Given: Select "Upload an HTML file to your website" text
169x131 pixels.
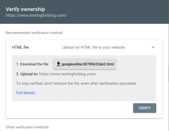Looking at the screenshot, I should (x=94, y=47).
